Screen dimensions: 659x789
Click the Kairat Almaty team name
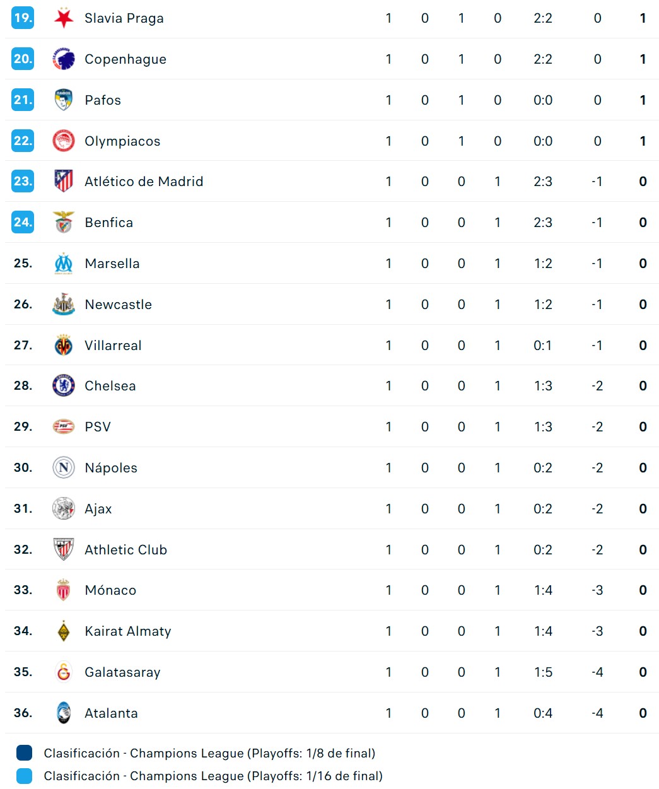pos(127,631)
